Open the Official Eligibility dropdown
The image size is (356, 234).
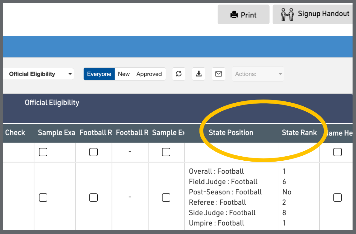click(x=39, y=74)
